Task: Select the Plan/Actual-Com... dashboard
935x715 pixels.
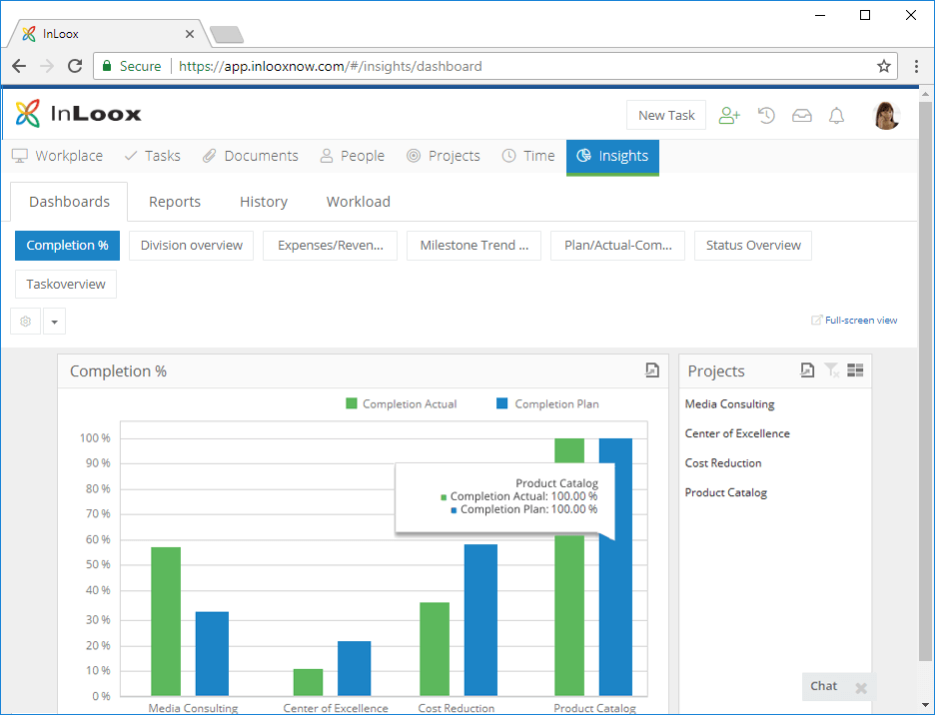Action: [x=617, y=245]
